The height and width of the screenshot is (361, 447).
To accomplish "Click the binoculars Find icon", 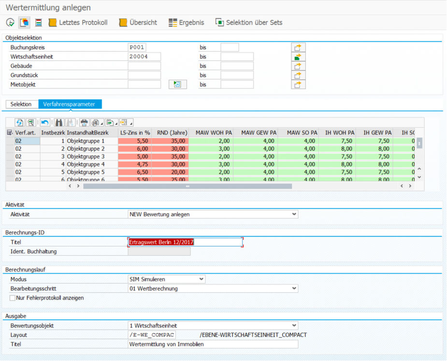I will 59,123.
